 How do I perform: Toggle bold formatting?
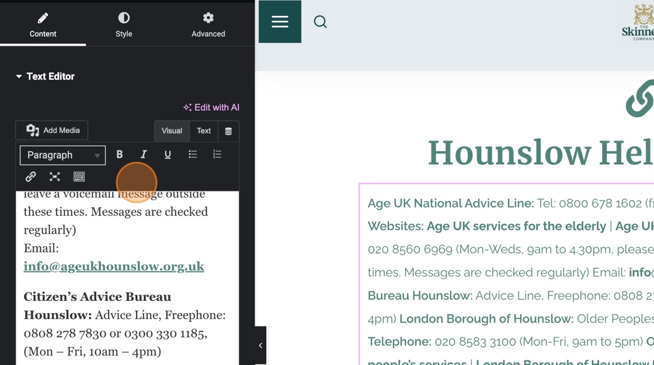(x=119, y=155)
